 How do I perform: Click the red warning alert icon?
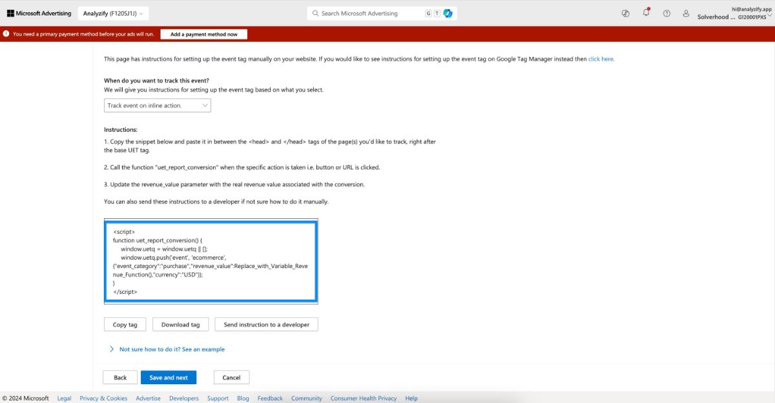(6, 34)
